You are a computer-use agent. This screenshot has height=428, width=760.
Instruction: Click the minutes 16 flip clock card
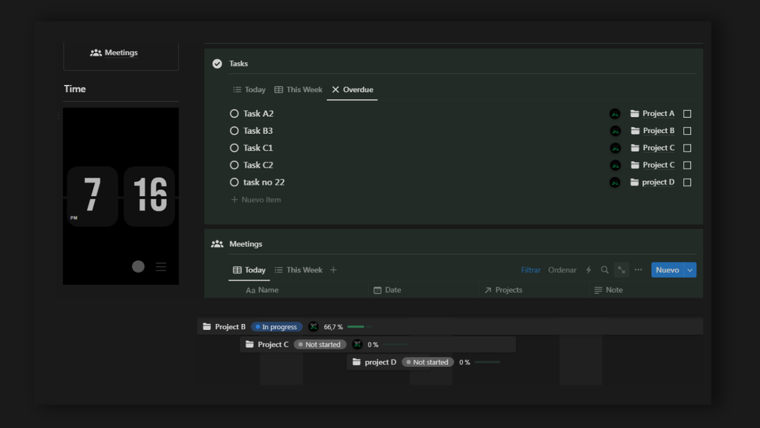coord(149,196)
